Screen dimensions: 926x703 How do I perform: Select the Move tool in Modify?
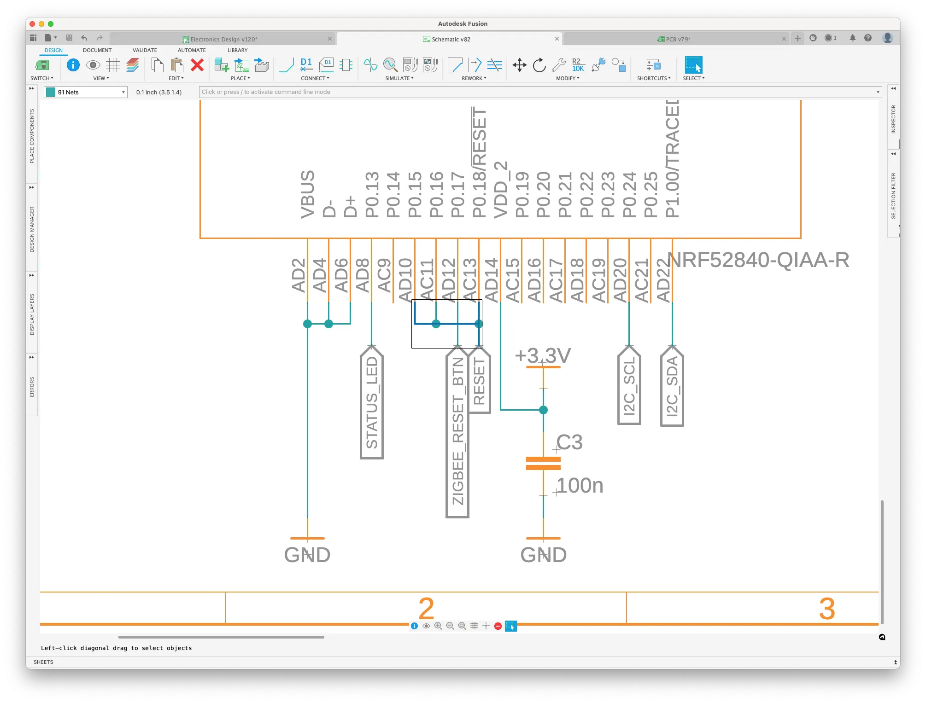tap(519, 65)
